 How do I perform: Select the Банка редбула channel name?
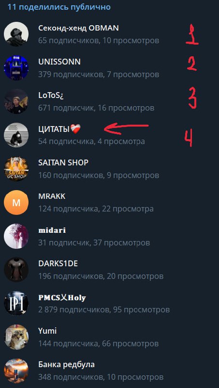pyautogui.click(x=66, y=365)
